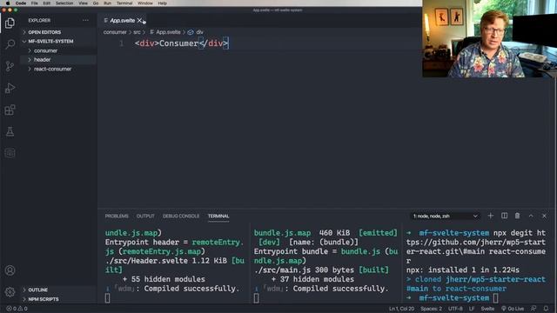Viewport: 557px width, 313px height.
Task: Maximize the panel with chevron up
Action: point(531,216)
